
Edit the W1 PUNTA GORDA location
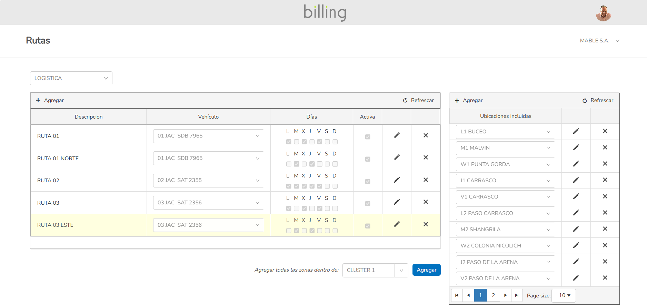(576, 164)
